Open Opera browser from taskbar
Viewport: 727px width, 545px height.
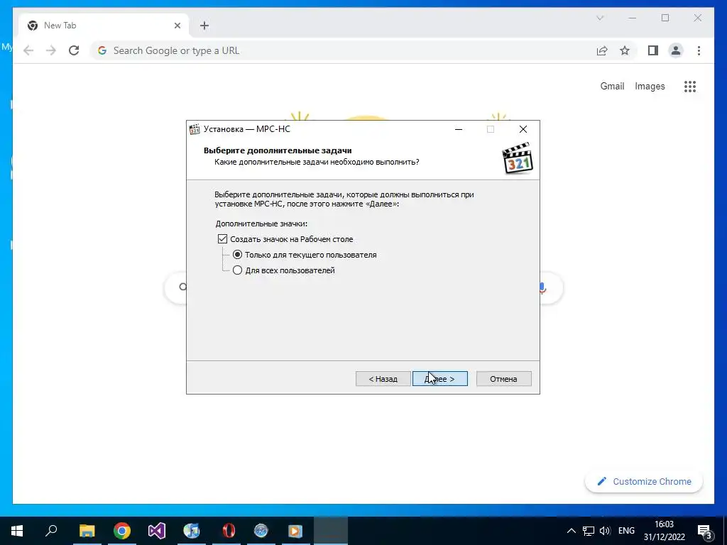point(228,531)
